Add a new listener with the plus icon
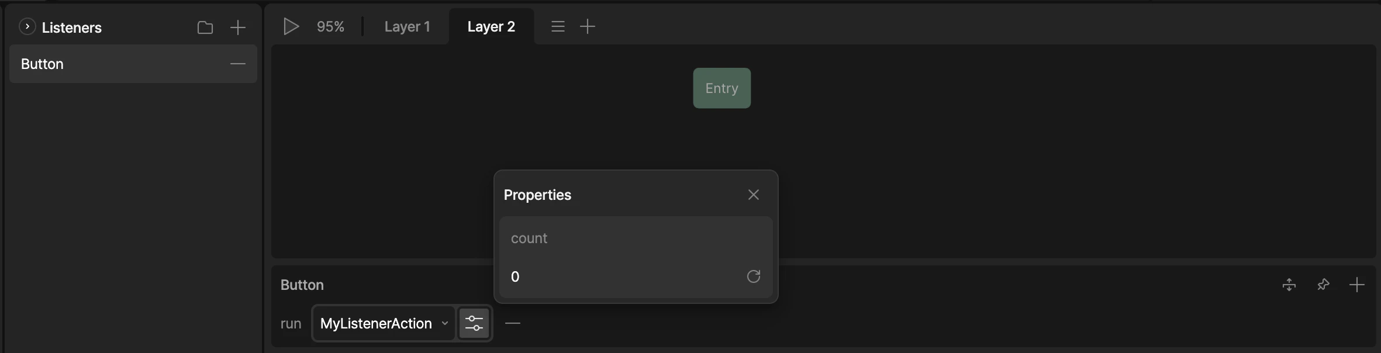 [238, 27]
